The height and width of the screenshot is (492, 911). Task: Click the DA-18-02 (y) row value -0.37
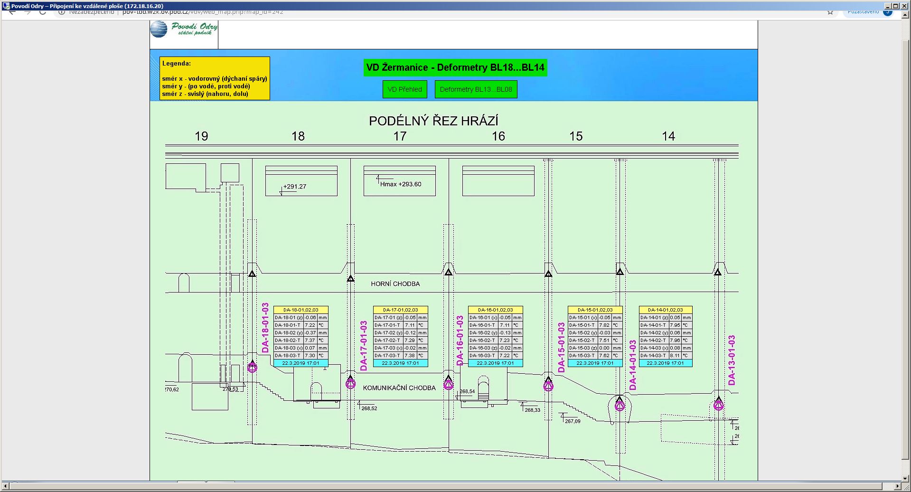pyautogui.click(x=310, y=333)
